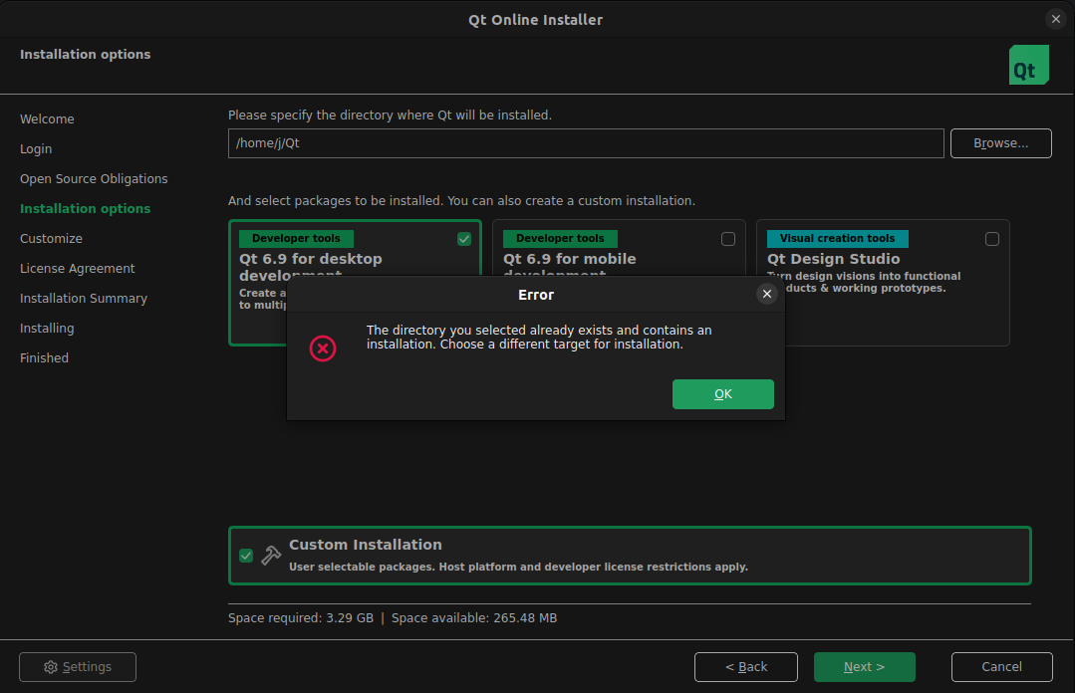
Task: Click 'Please specify the directory' instruction text
Action: 390,115
